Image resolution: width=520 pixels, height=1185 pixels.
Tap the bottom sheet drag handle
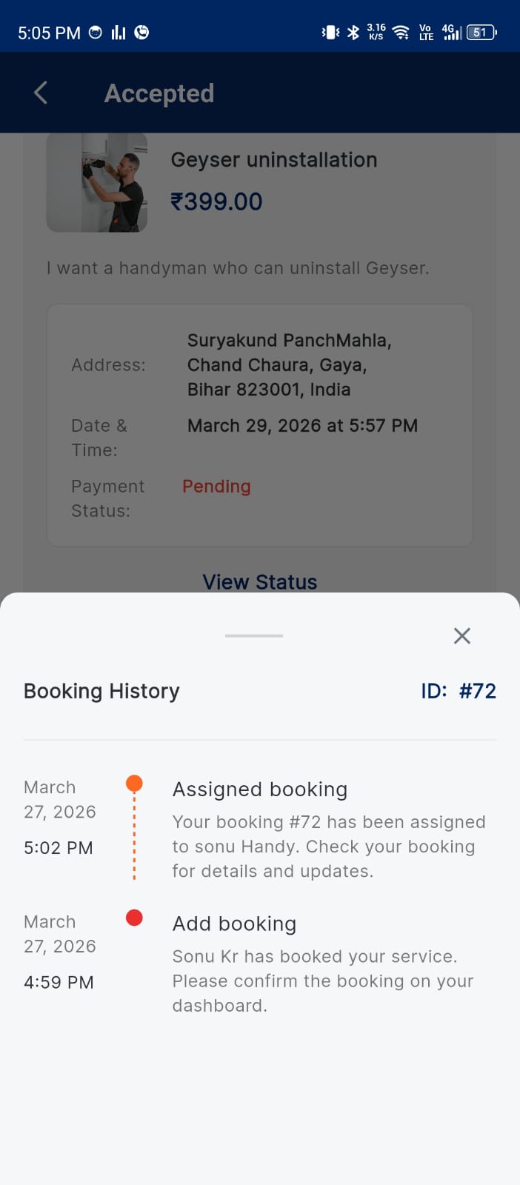tap(254, 635)
